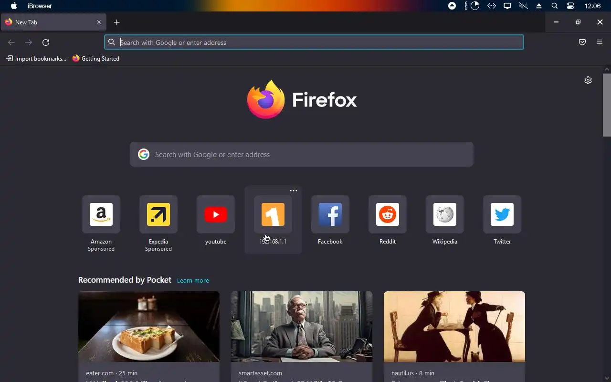Open the Twitter shortcut tile
Screen dimensions: 611x382
point(502,221)
